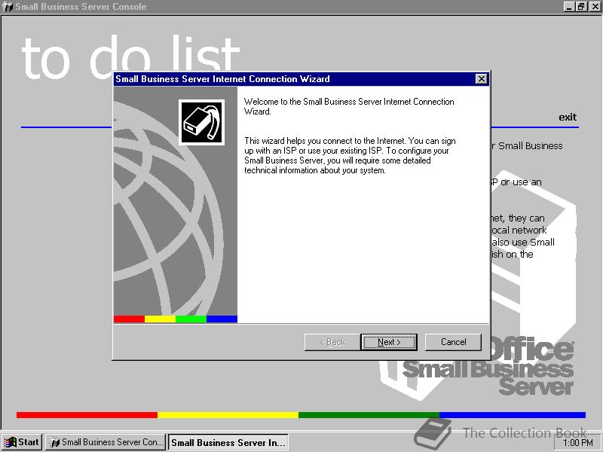Click the Next button in the wizard
Image resolution: width=603 pixels, height=452 pixels.
(x=389, y=342)
